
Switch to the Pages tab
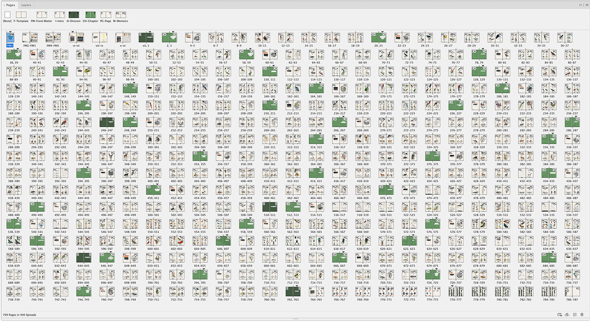pos(11,5)
